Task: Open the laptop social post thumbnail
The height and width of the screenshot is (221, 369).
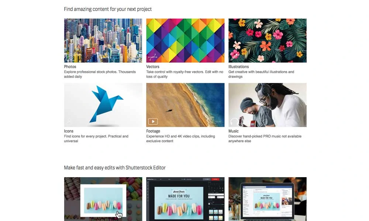Action: (x=267, y=199)
